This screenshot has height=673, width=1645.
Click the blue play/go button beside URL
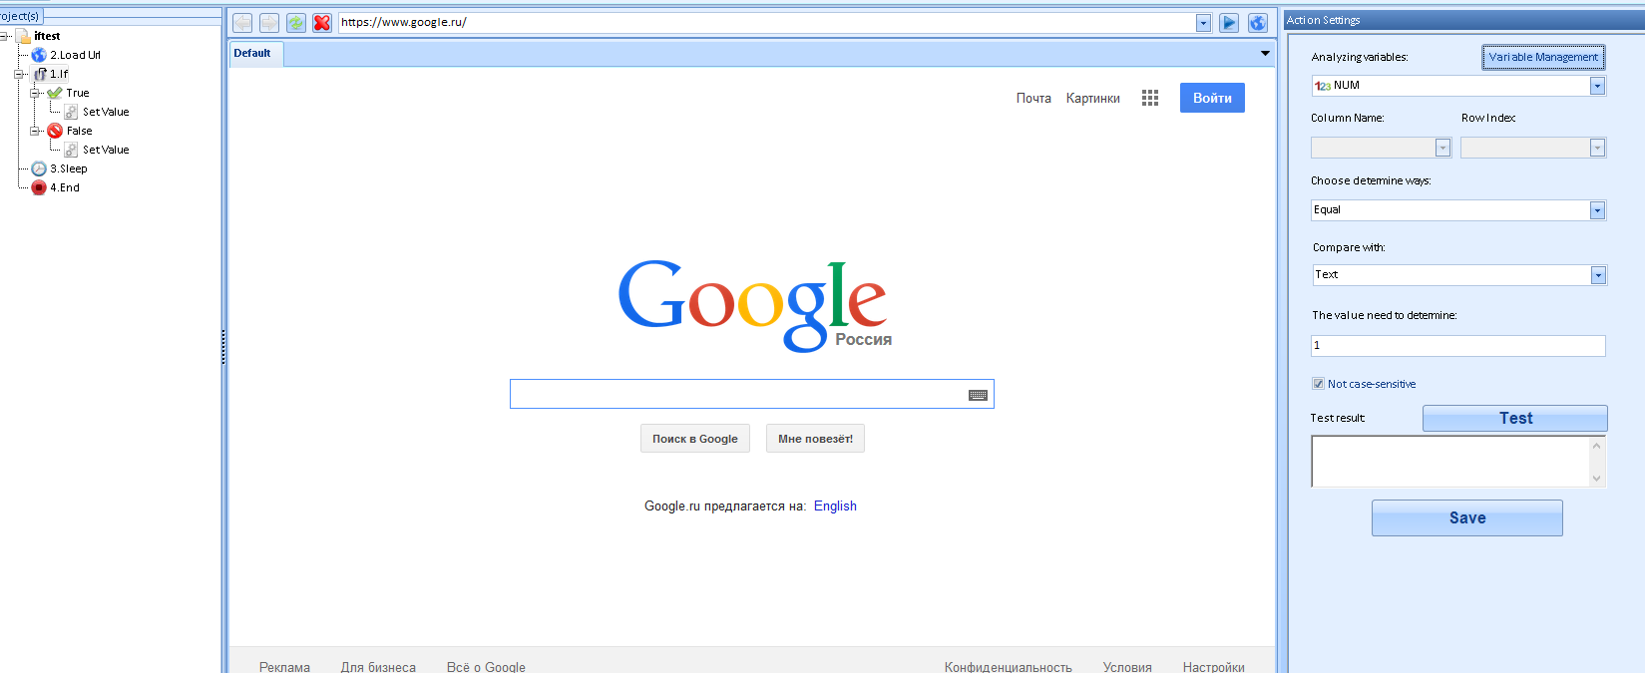point(1229,23)
